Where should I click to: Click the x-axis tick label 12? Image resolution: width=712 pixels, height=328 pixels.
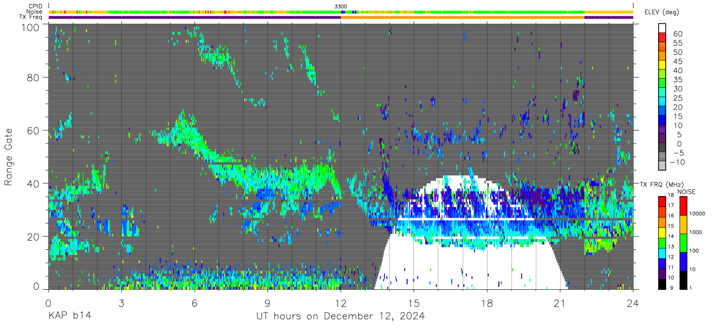coord(341,303)
